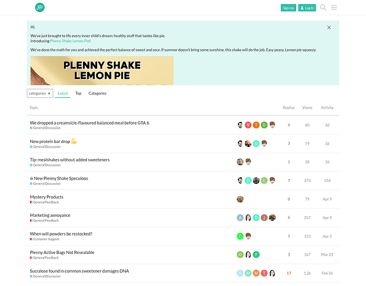Click orange T avatar in creamsicle topic row

(256, 125)
